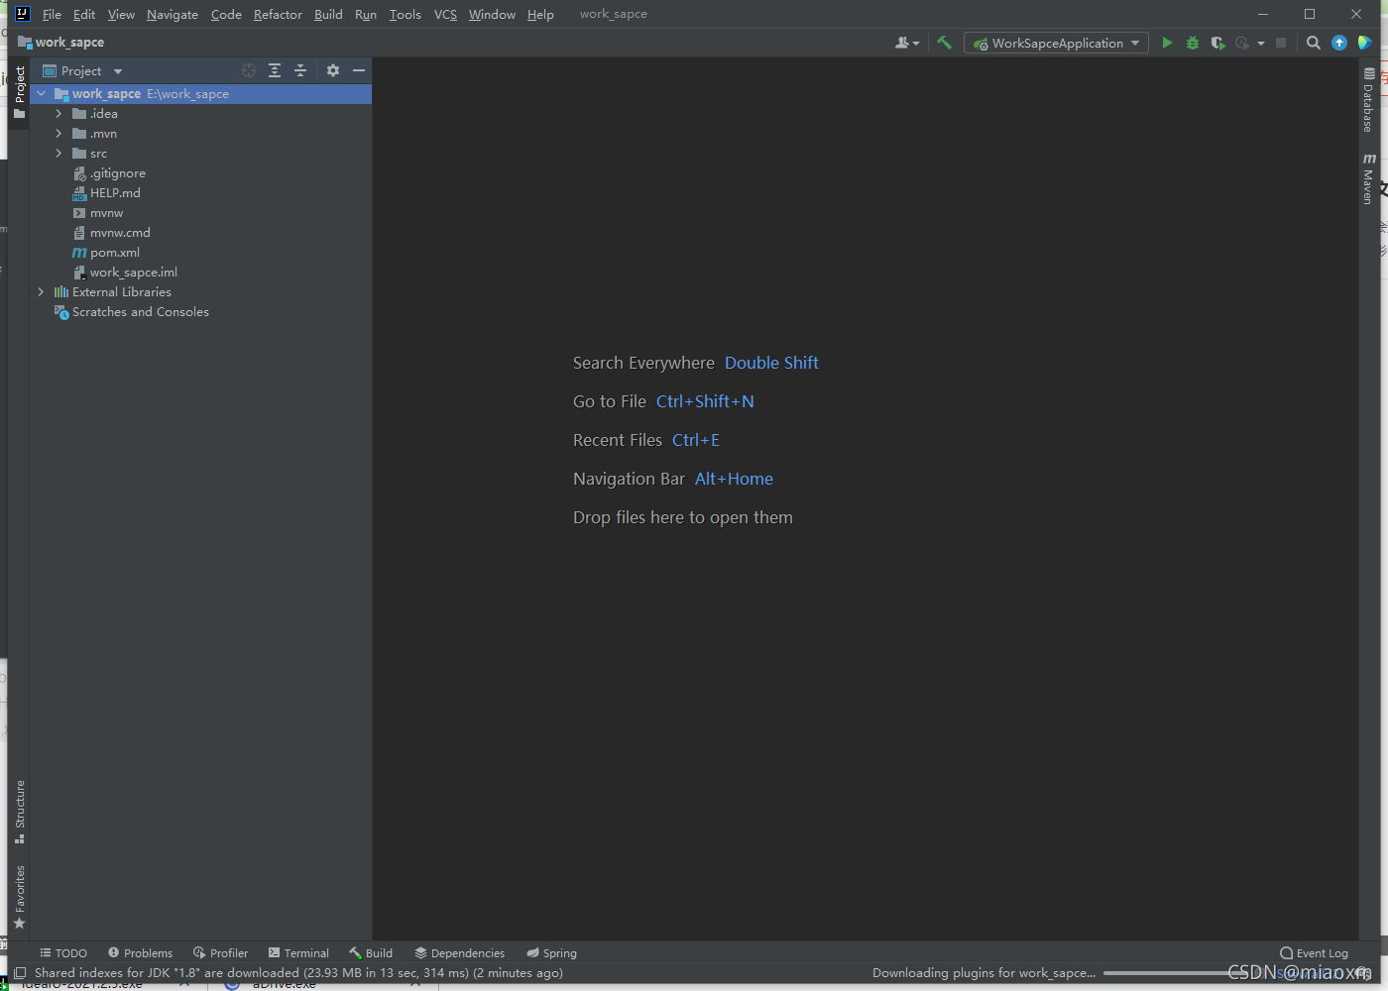Open the Build tool window
Viewport: 1388px width, 991px height.
coord(371,953)
